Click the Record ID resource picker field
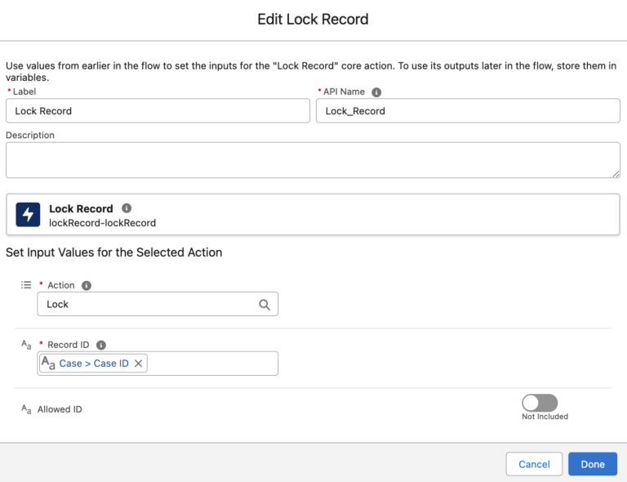The width and height of the screenshot is (627, 482). (x=212, y=364)
